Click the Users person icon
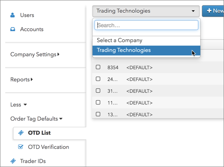The image size is (224, 167). point(13,15)
